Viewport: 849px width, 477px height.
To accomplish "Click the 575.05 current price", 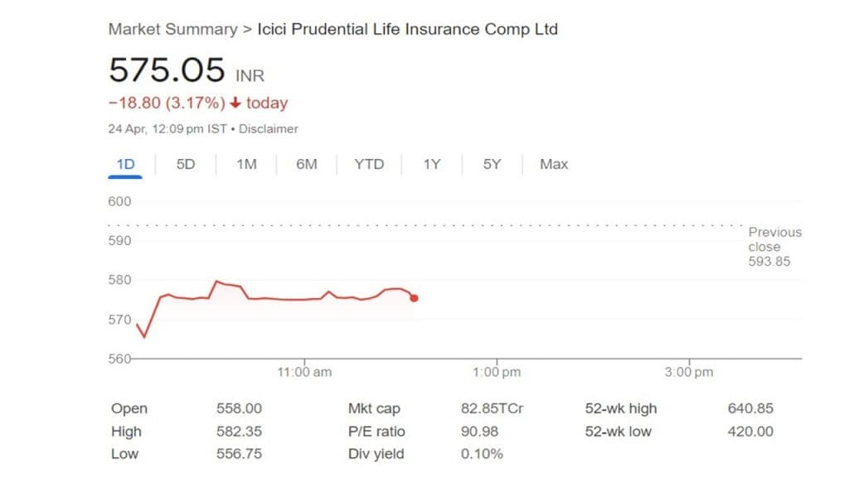I will [167, 70].
